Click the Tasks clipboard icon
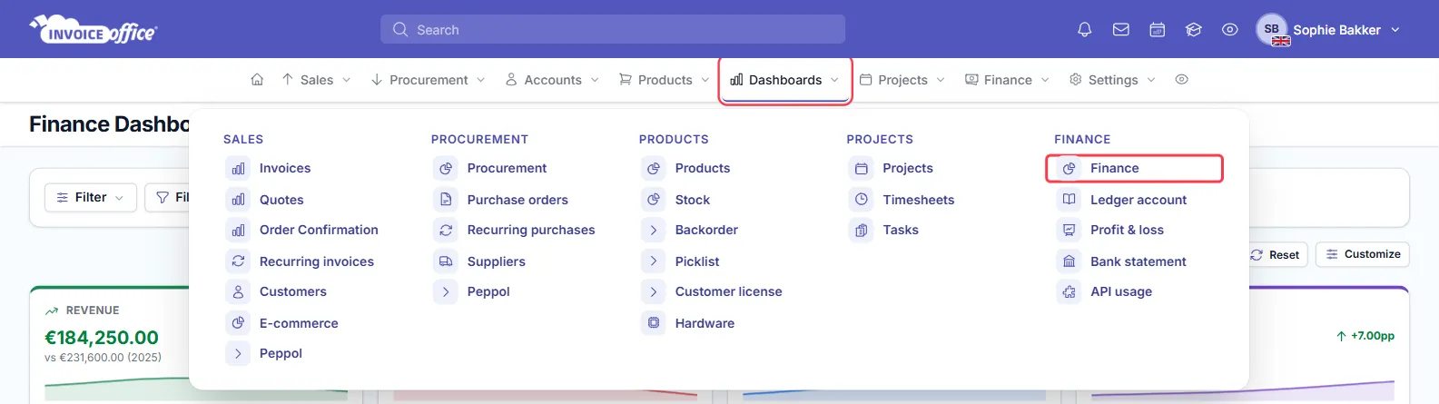 click(x=862, y=231)
